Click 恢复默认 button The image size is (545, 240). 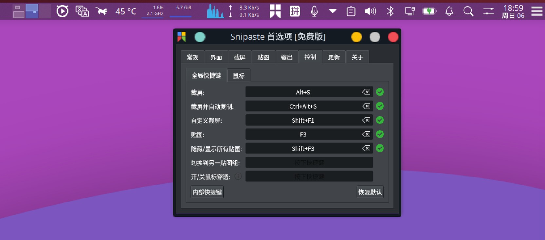point(370,192)
